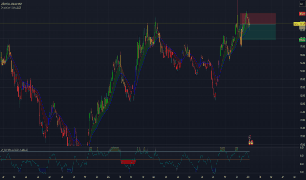Click the 1925.000 price axis label
The width and height of the screenshot is (306, 180).
302,63
